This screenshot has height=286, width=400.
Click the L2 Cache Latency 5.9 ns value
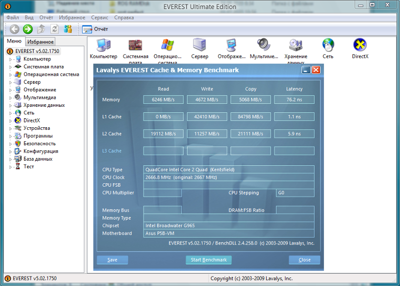point(294,134)
